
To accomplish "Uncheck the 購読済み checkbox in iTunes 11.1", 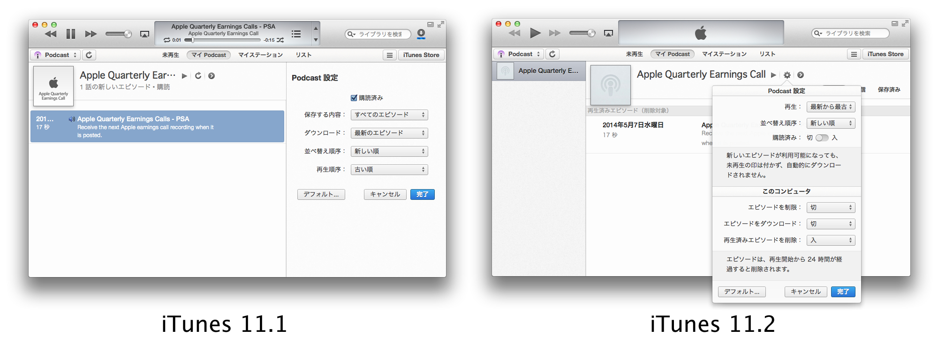I will (x=354, y=98).
